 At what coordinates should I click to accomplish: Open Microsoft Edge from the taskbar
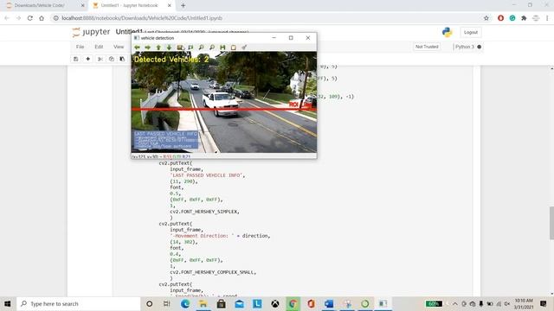pyautogui.click(x=185, y=303)
